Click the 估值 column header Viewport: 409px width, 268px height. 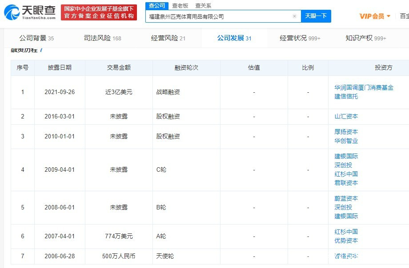pyautogui.click(x=254, y=68)
